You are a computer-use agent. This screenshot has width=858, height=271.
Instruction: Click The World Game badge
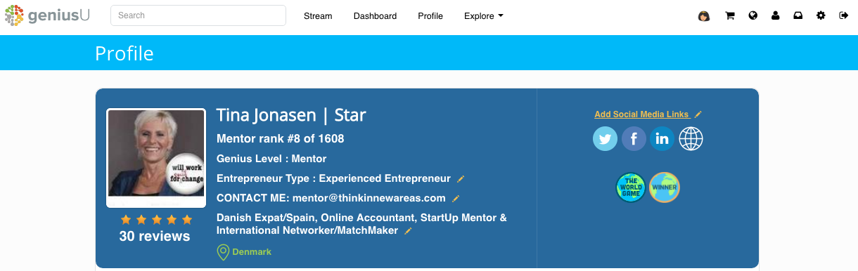pos(630,187)
